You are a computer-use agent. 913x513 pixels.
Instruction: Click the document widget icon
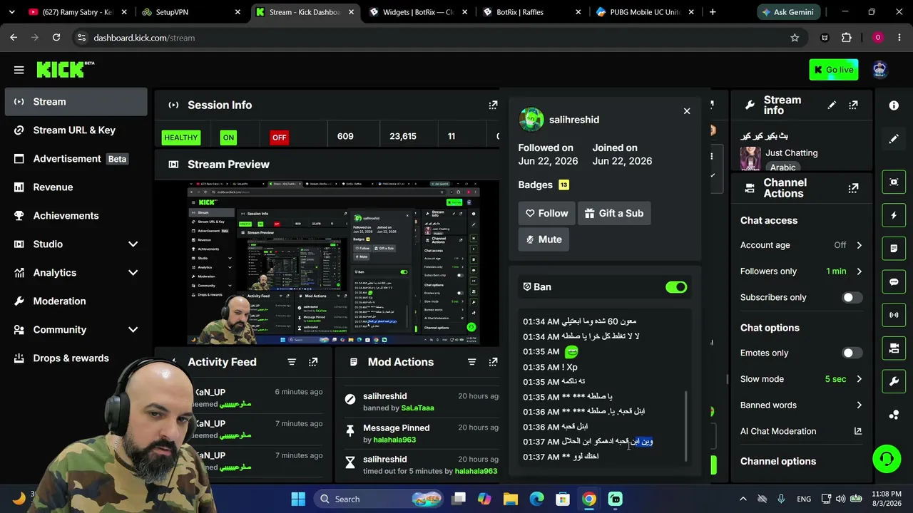pos(894,249)
